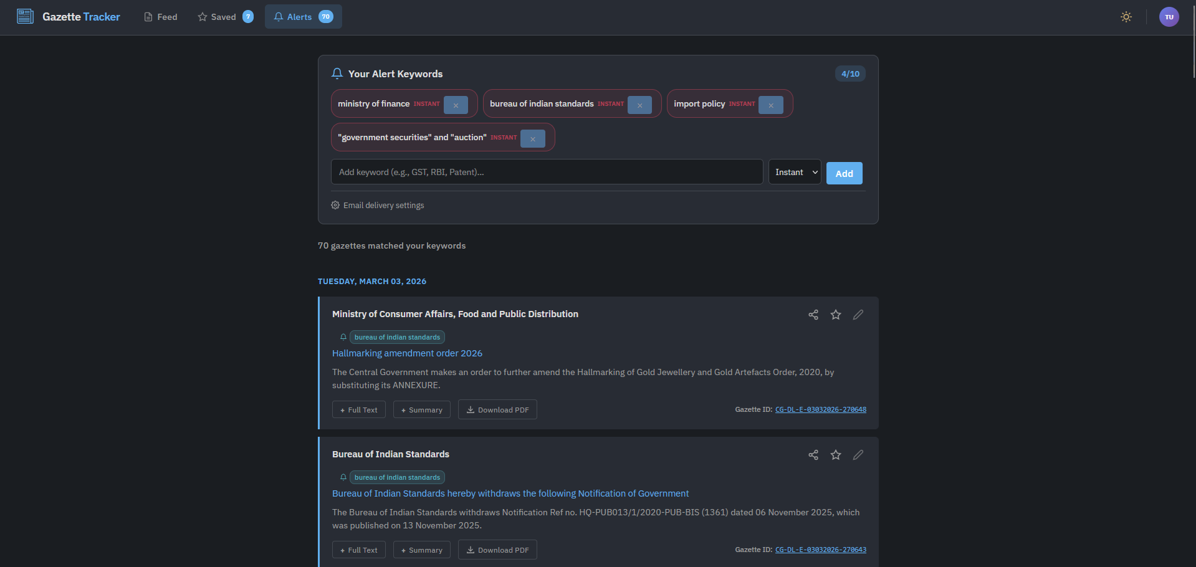Click the keyword tag on Hallmarking card
1196x567 pixels.
(397, 337)
